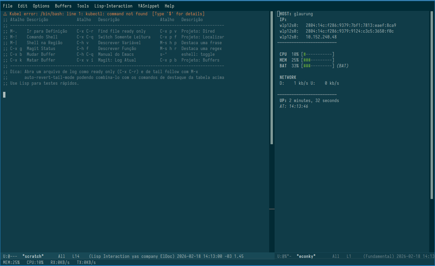Screen dimensions: 435x266
Task: Click the "Comando Shell" entry
Action: [x=42, y=37]
